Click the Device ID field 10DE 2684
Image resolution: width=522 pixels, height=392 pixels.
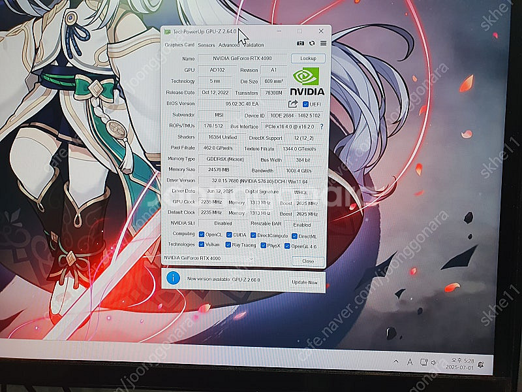click(x=296, y=116)
